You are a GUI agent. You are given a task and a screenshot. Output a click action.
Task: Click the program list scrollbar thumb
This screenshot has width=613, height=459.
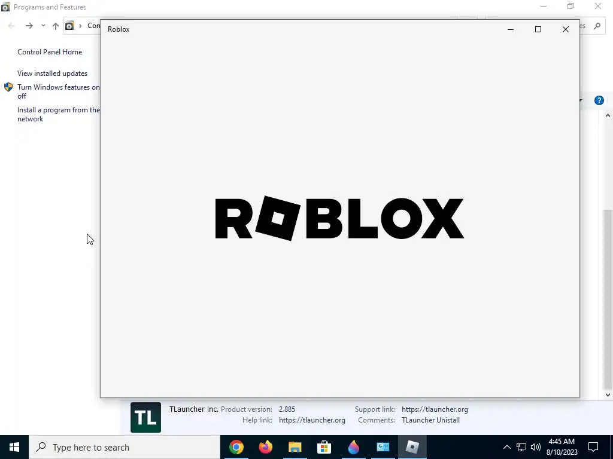(x=608, y=299)
